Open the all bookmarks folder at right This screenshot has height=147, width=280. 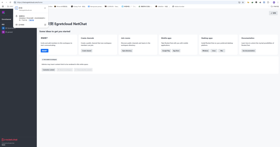click(x=275, y=7)
